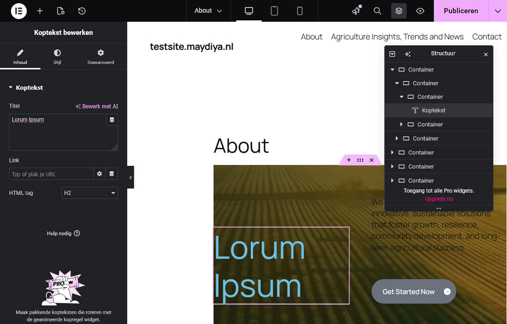
Task: Click the Link URL input field
Action: [x=51, y=174]
